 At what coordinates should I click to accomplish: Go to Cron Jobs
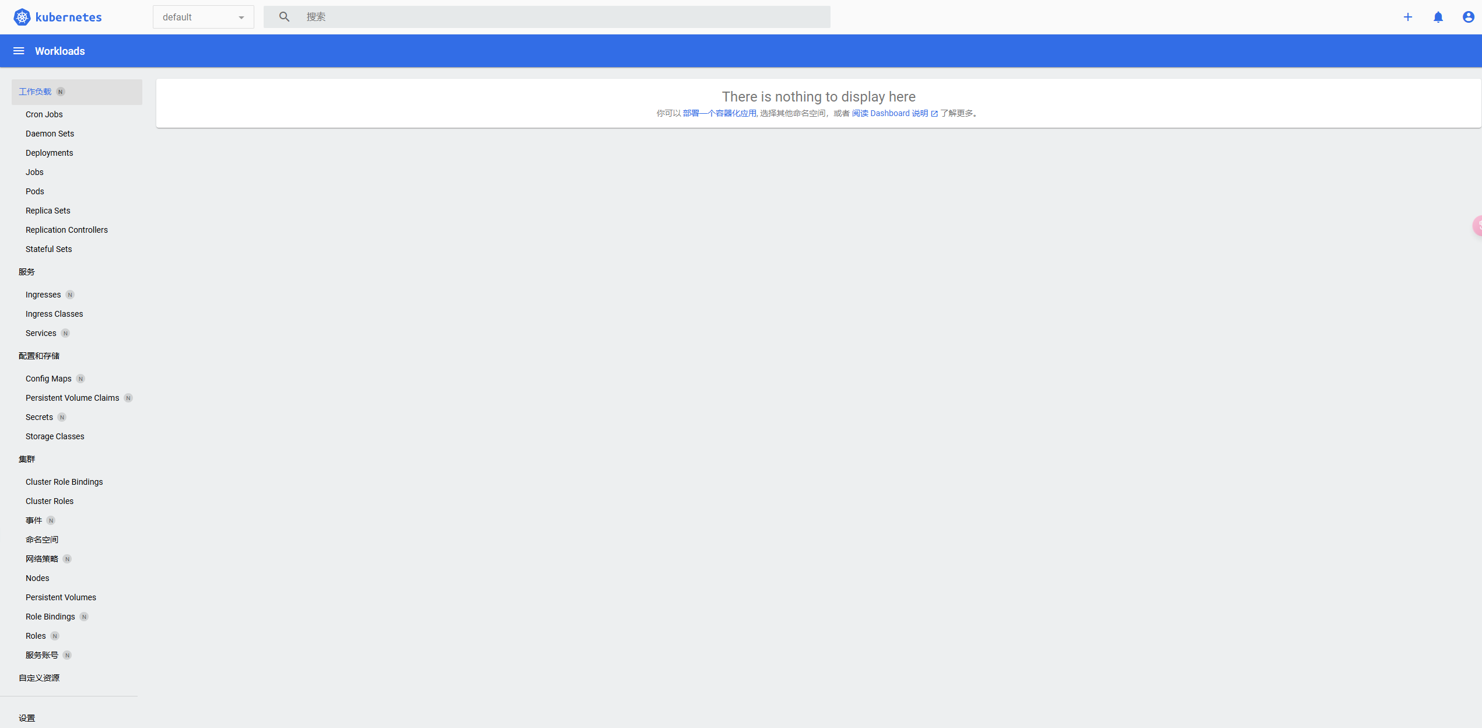pos(44,114)
